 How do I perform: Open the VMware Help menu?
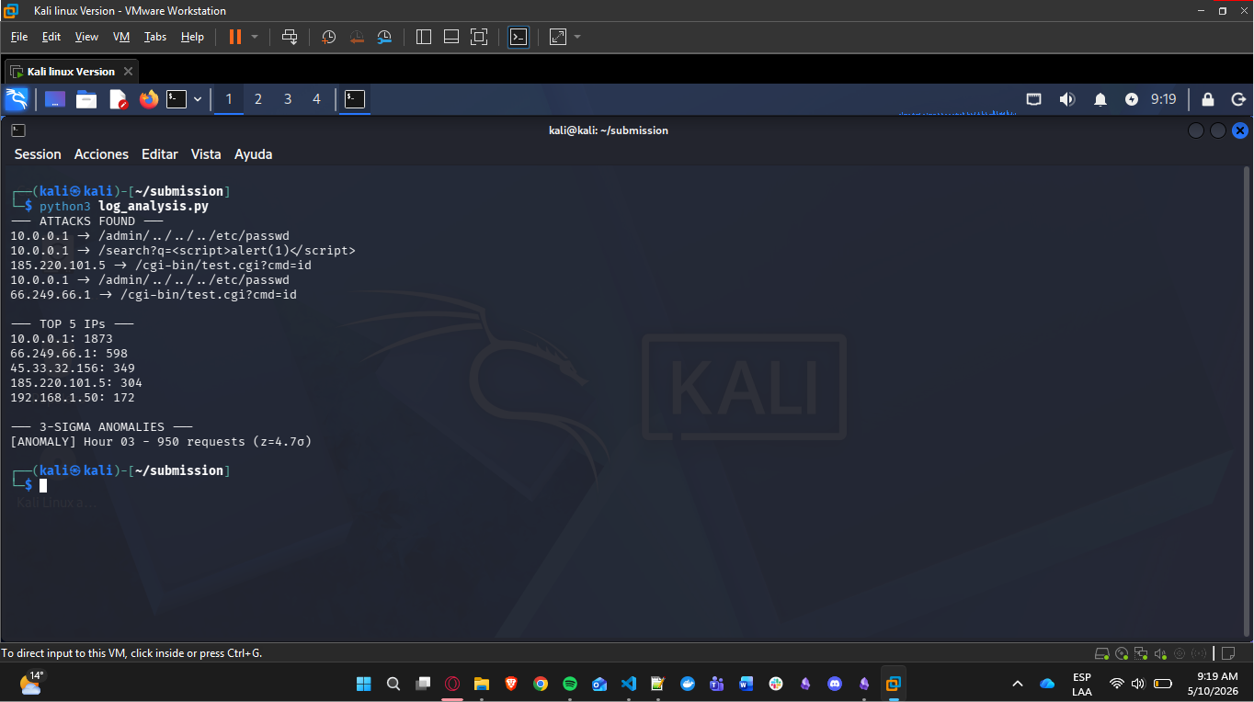[192, 37]
